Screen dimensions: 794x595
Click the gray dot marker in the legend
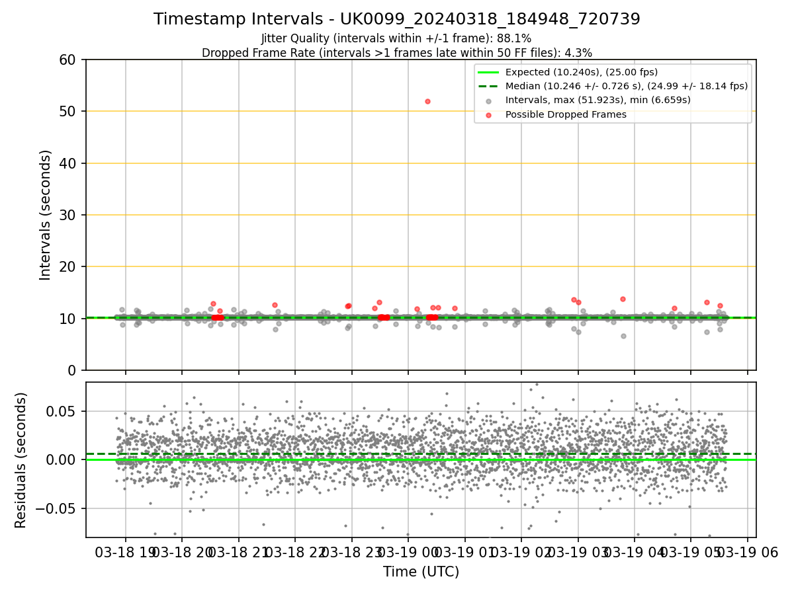tap(488, 100)
